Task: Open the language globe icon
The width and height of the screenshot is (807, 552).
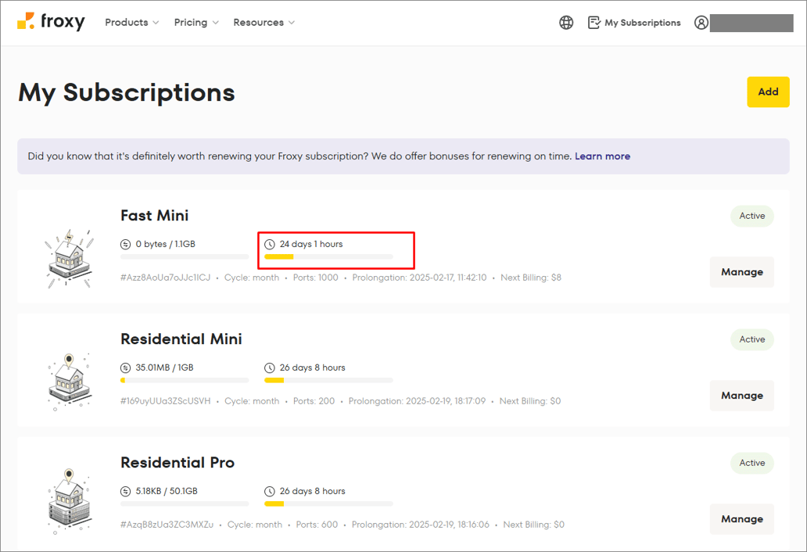Action: [x=566, y=23]
